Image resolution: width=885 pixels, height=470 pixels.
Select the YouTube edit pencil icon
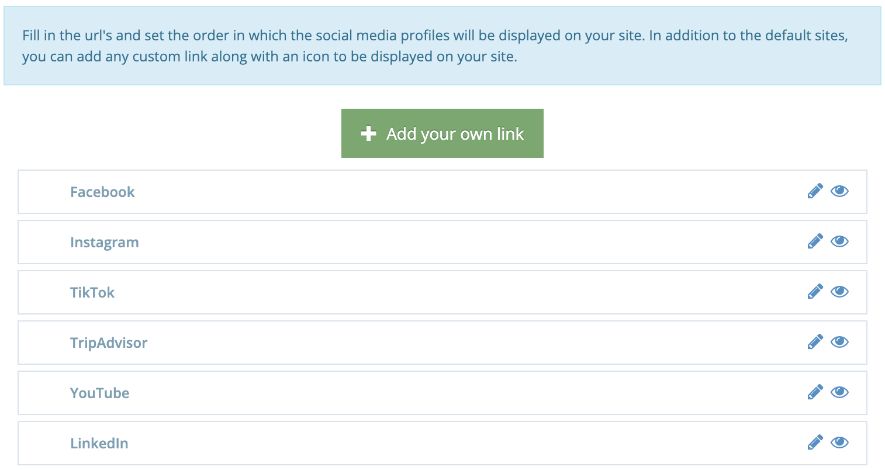click(815, 392)
